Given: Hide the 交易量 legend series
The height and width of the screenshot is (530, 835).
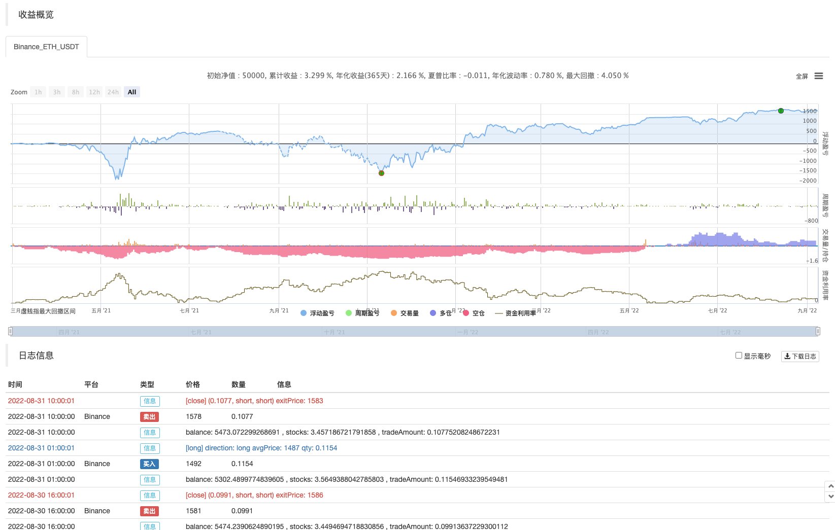Looking at the screenshot, I should point(405,313).
